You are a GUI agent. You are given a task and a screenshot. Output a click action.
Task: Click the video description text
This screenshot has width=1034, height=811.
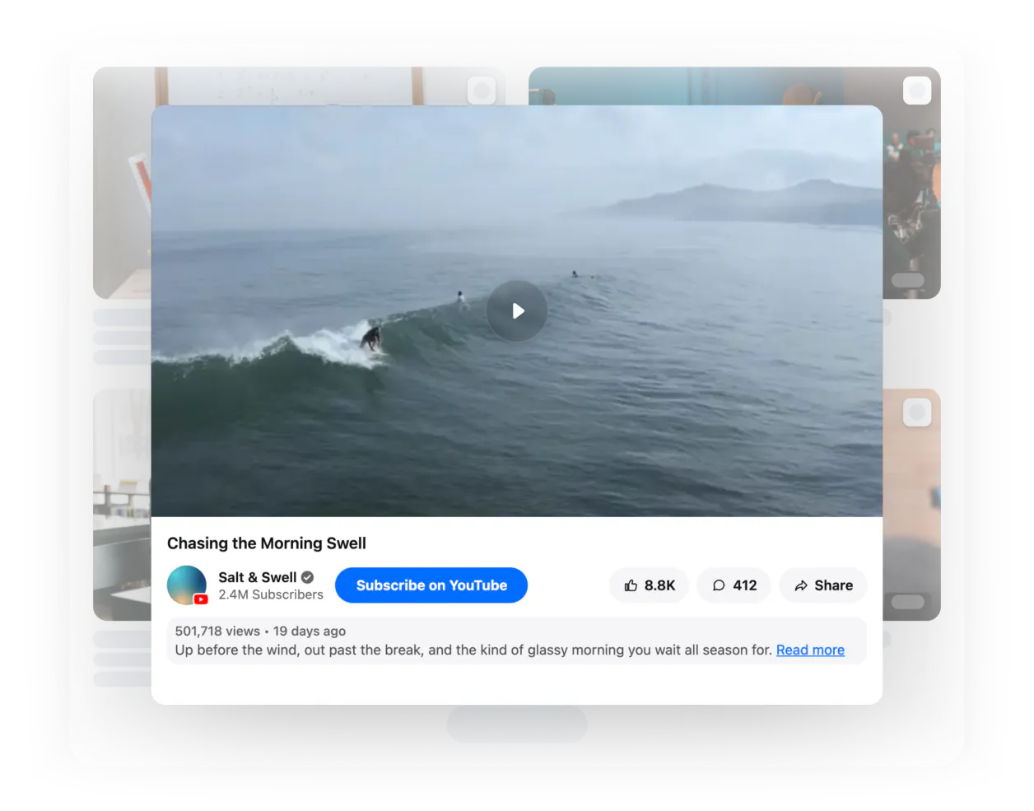click(x=473, y=650)
